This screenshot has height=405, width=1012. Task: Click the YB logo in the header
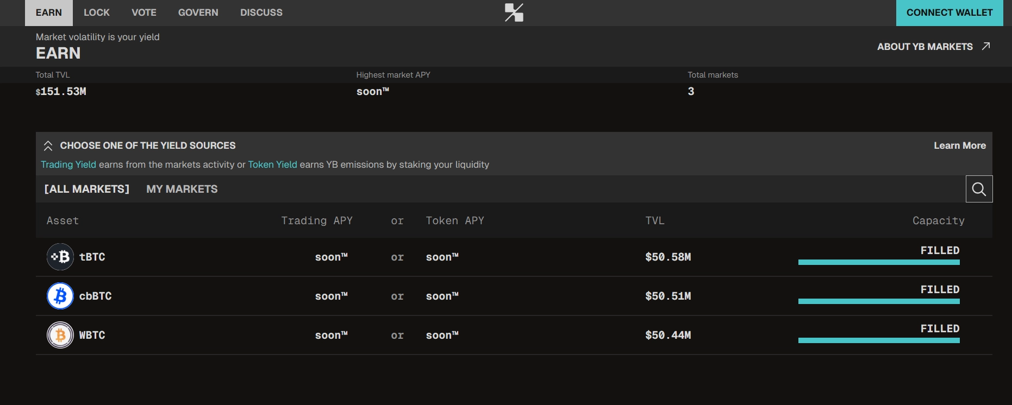tap(514, 12)
